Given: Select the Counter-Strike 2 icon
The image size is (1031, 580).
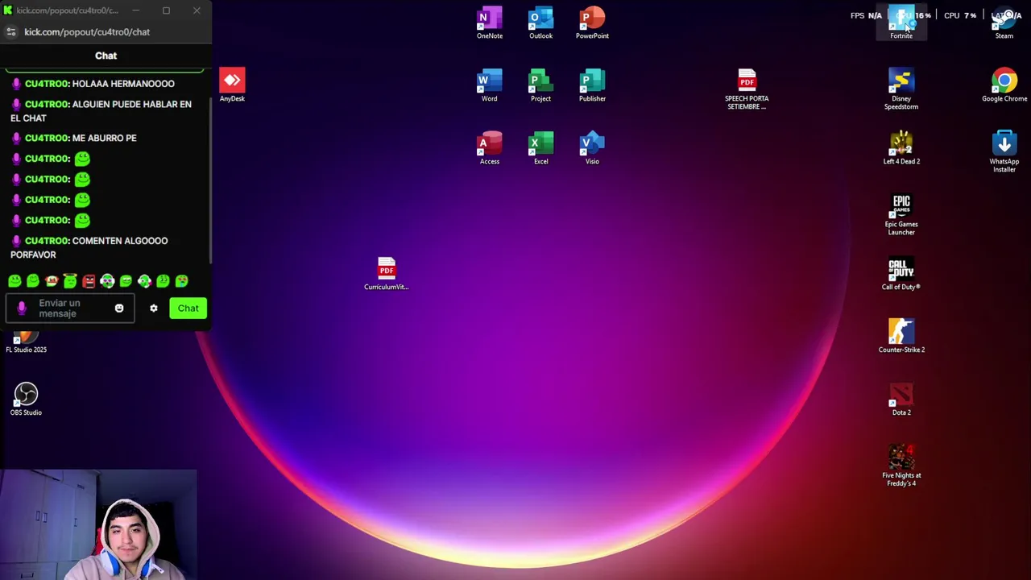Looking at the screenshot, I should click(901, 337).
